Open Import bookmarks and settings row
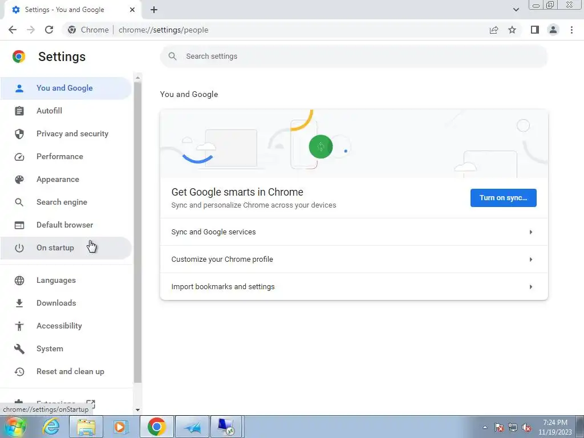The height and width of the screenshot is (438, 584). click(354, 287)
